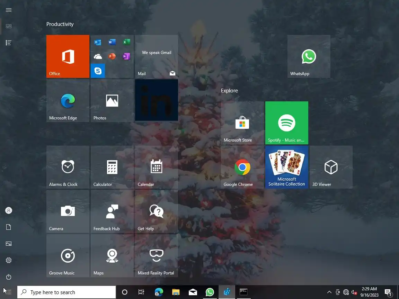Open the Photos tile

tap(112, 101)
